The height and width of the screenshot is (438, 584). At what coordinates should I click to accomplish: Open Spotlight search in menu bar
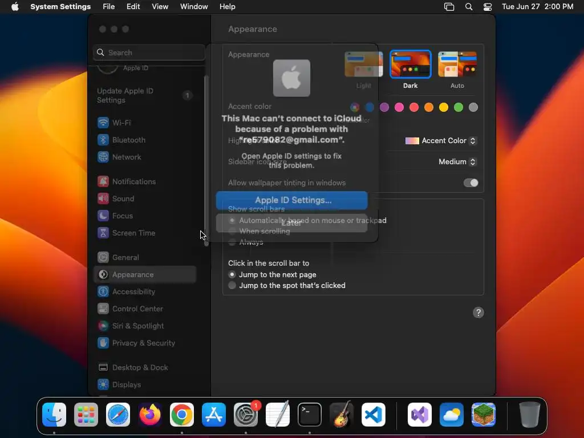(469, 7)
